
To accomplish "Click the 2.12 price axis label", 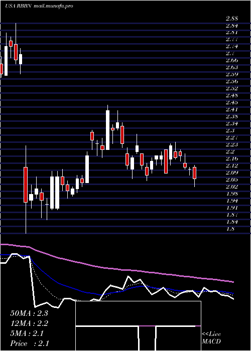I will pyautogui.click(x=232, y=165).
